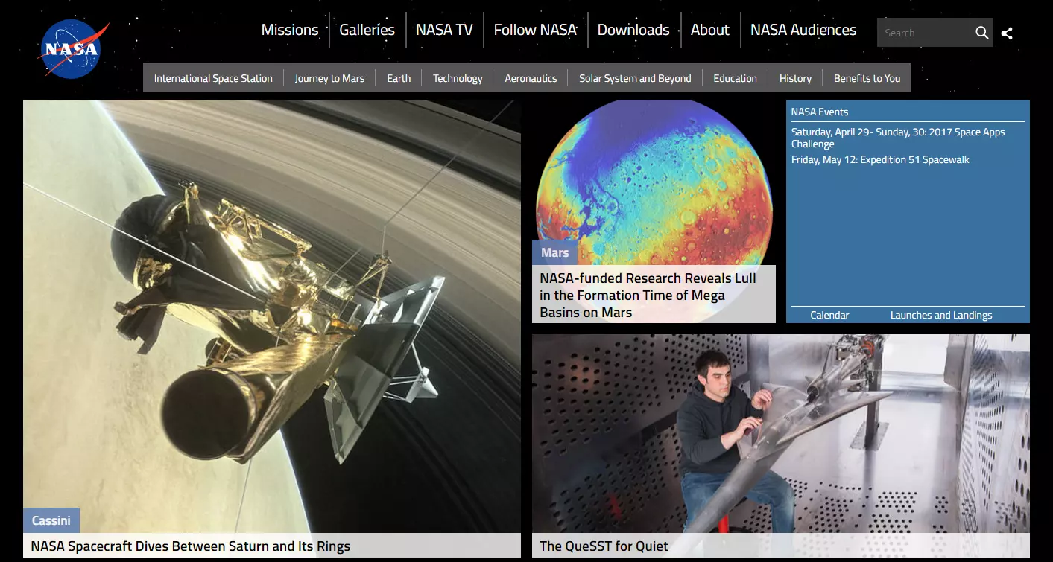Screen dimensions: 1053x562
Task: Open The QueSST for Quiet headline
Action: [604, 546]
